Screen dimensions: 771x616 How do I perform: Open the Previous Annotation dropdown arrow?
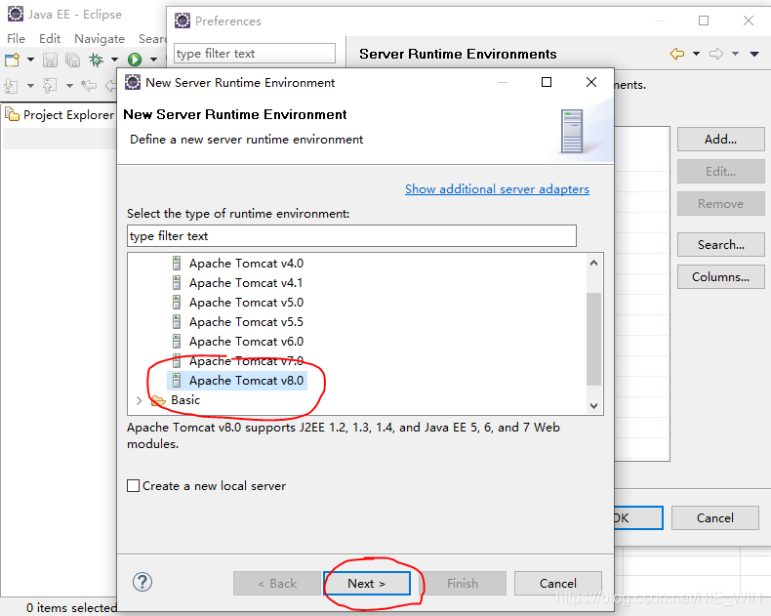(x=69, y=86)
